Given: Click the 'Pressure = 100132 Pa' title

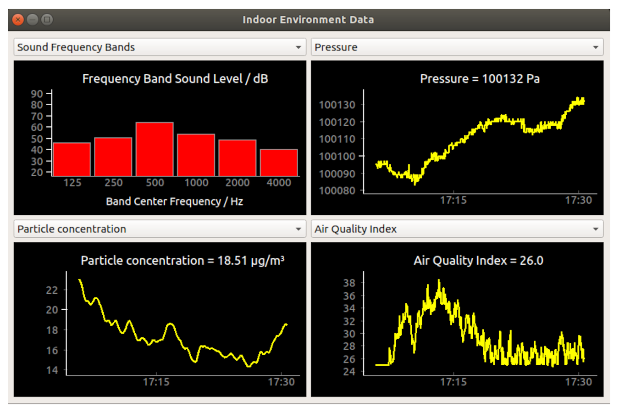Looking at the screenshot, I should click(x=480, y=79).
